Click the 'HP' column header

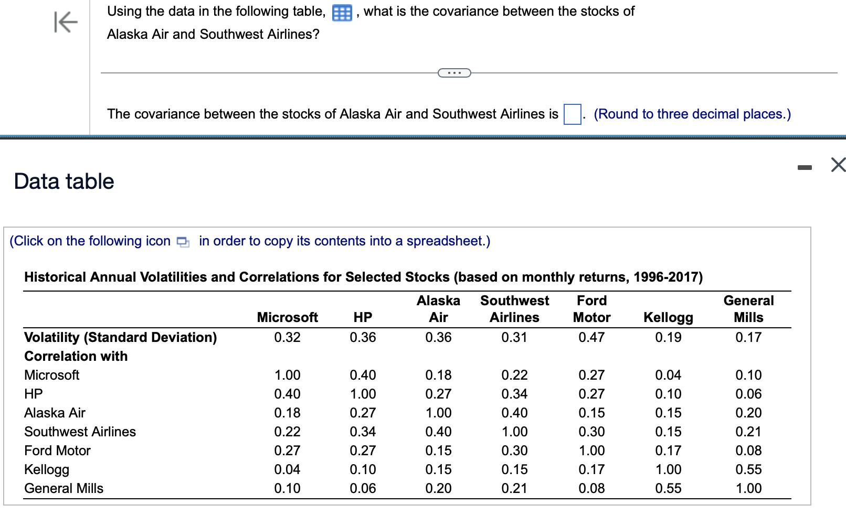coord(363,317)
